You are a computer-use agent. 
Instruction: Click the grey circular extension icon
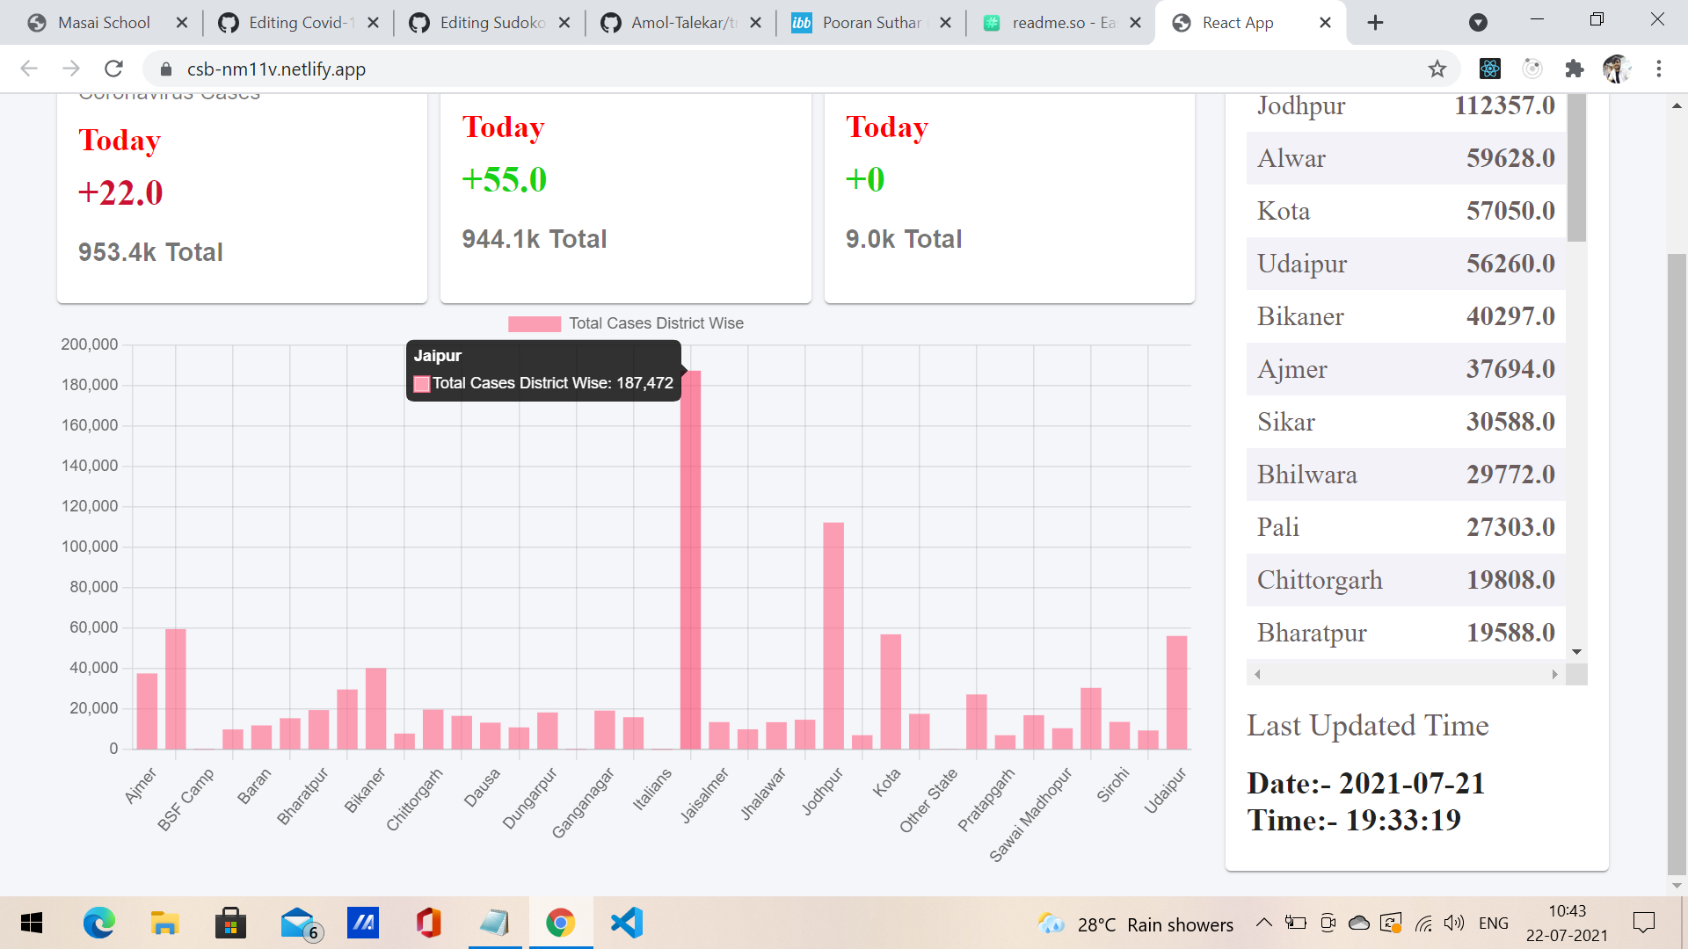coord(1532,69)
